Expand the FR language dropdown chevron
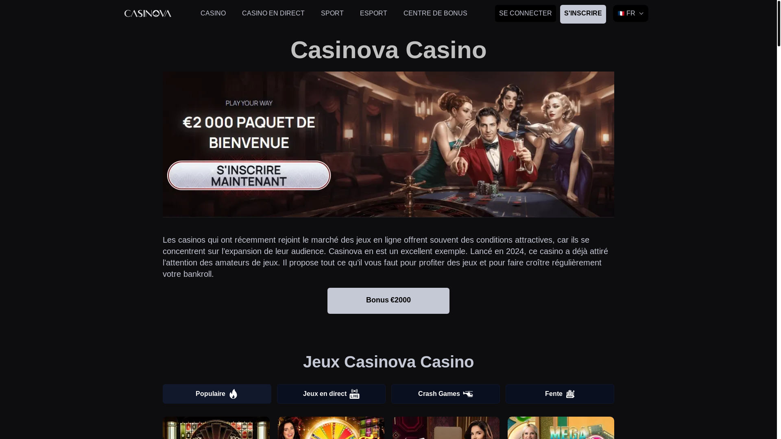Image resolution: width=781 pixels, height=439 pixels. click(641, 14)
